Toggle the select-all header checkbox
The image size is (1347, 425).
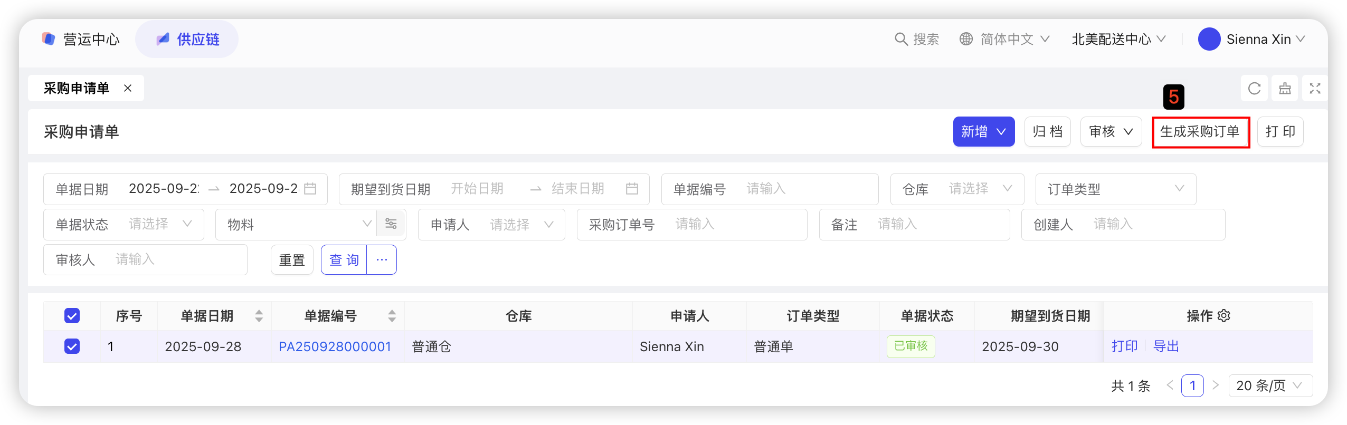point(72,316)
